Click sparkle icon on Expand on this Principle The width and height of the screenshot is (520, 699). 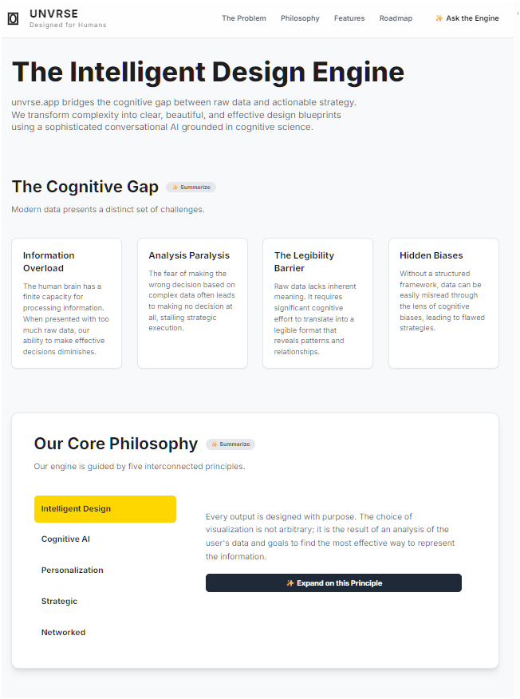pyautogui.click(x=290, y=583)
